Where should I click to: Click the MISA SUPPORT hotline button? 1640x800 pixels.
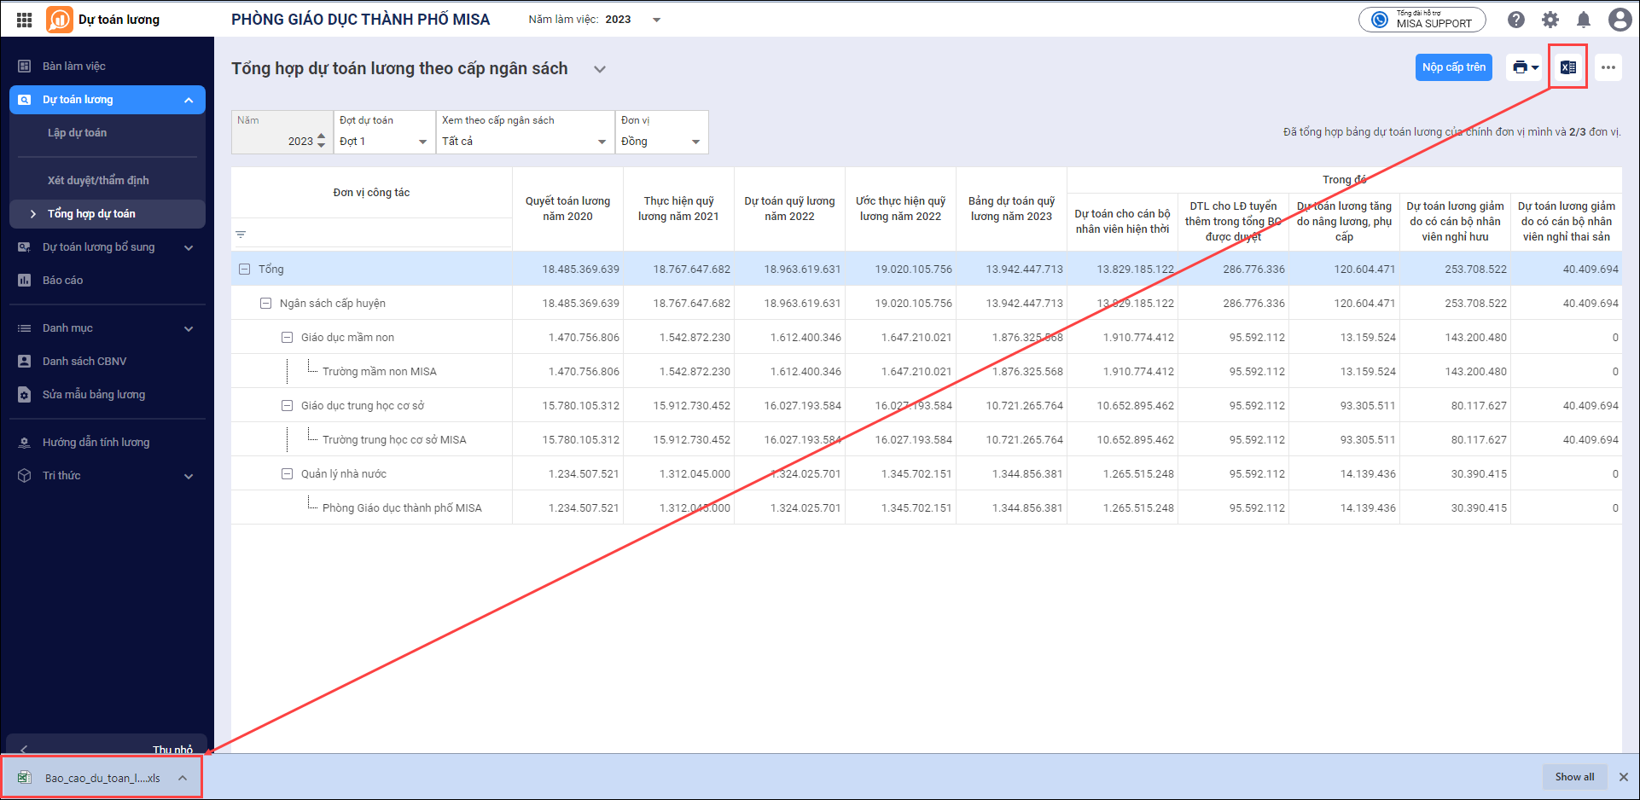[1422, 20]
